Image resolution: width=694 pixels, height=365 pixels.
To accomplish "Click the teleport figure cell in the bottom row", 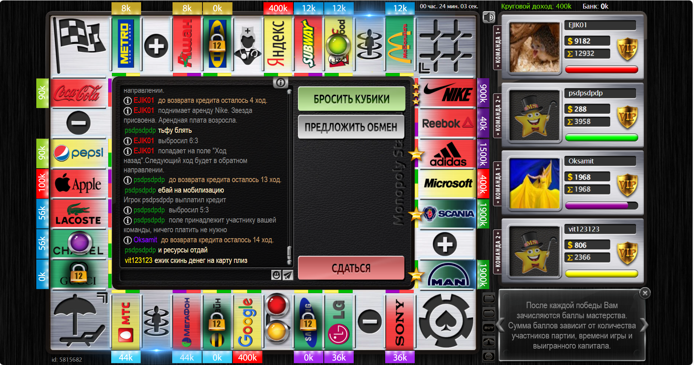I will point(156,322).
